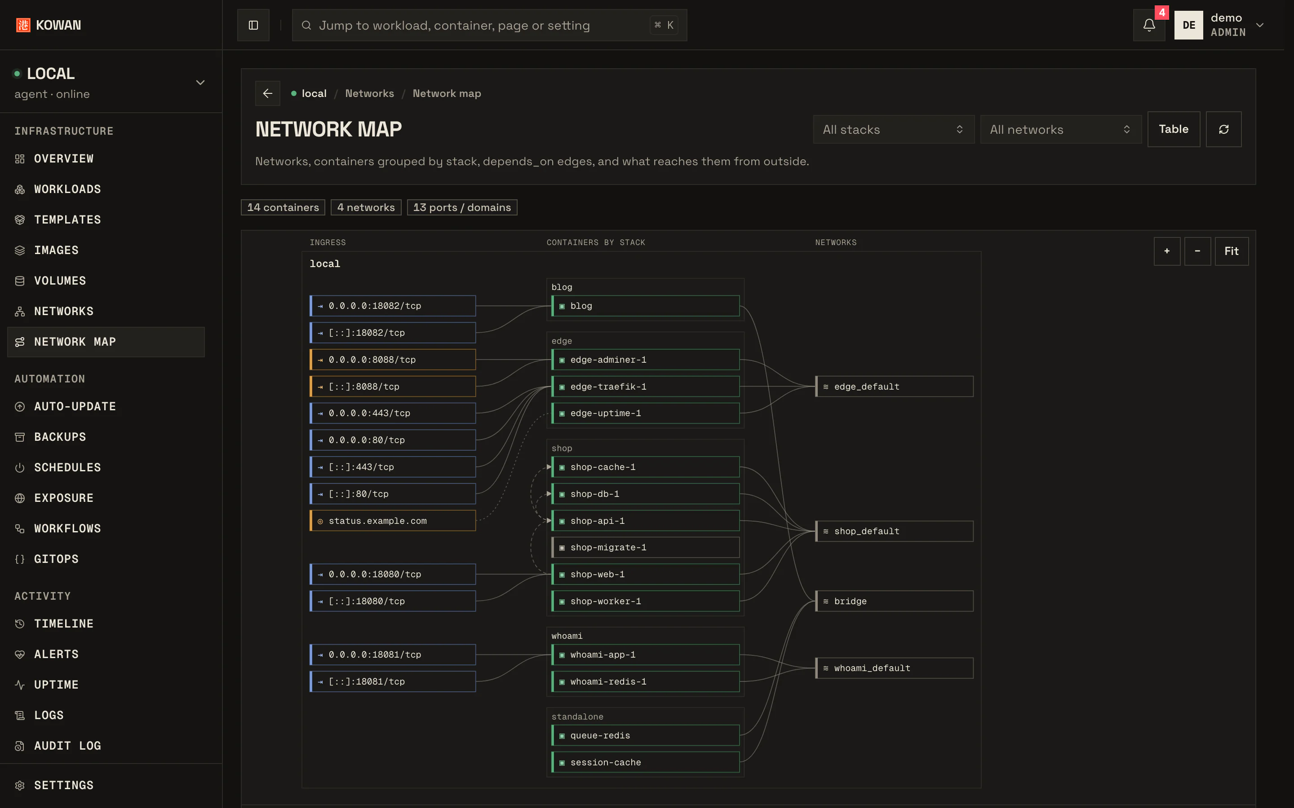Expand the LOCAL agent selector

point(111,82)
